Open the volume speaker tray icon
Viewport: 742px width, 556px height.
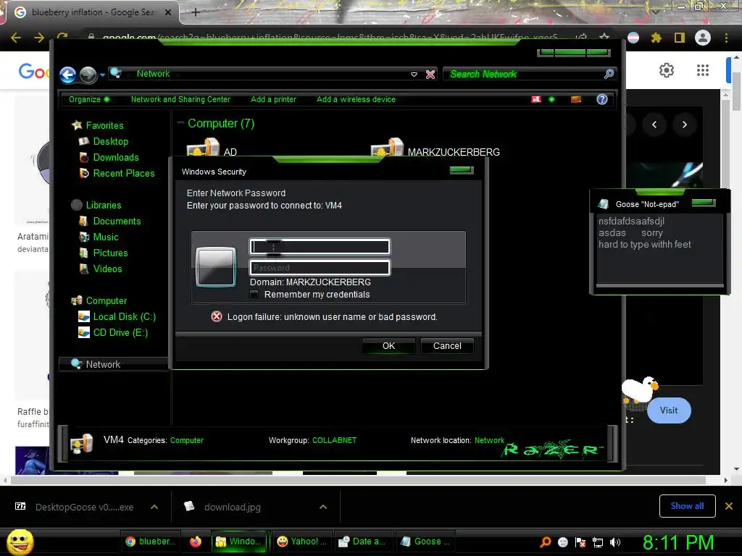(616, 542)
